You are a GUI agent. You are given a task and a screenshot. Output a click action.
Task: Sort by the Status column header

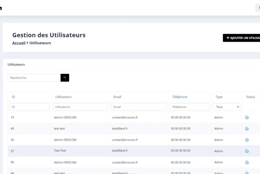pos(250,97)
